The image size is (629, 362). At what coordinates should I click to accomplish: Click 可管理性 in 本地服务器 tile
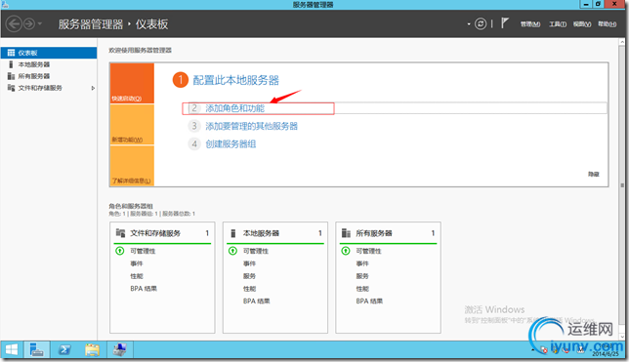(256, 251)
